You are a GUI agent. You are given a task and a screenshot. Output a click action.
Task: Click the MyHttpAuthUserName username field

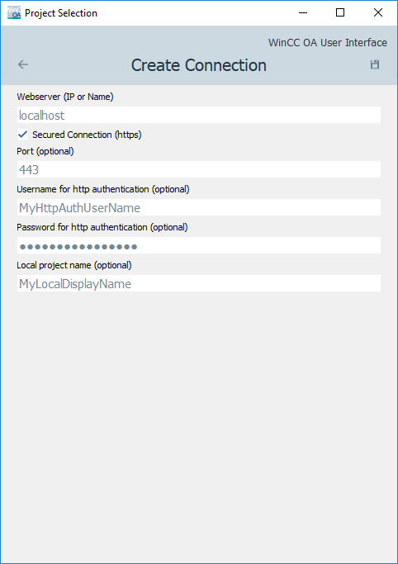199,207
